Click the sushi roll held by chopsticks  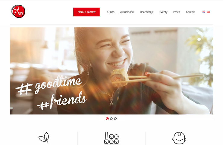point(119,78)
